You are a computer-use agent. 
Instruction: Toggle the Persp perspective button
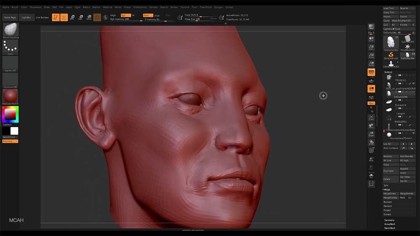pos(371,72)
